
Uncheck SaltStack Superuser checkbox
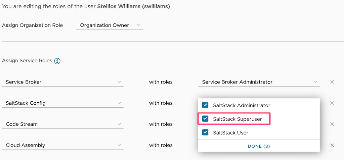point(205,119)
